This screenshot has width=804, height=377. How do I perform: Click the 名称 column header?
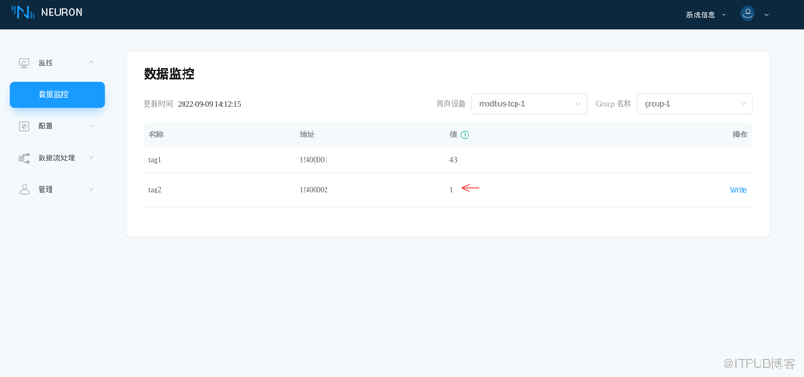point(156,135)
